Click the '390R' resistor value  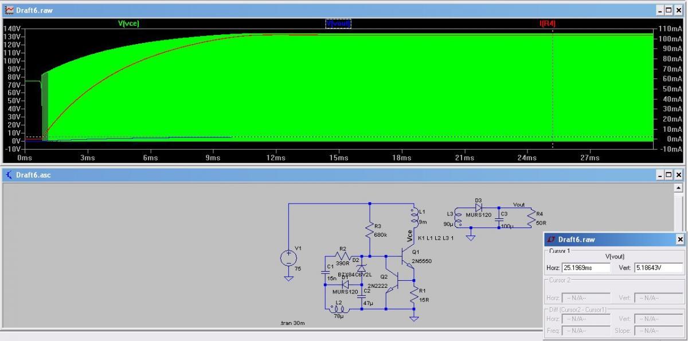click(342, 264)
